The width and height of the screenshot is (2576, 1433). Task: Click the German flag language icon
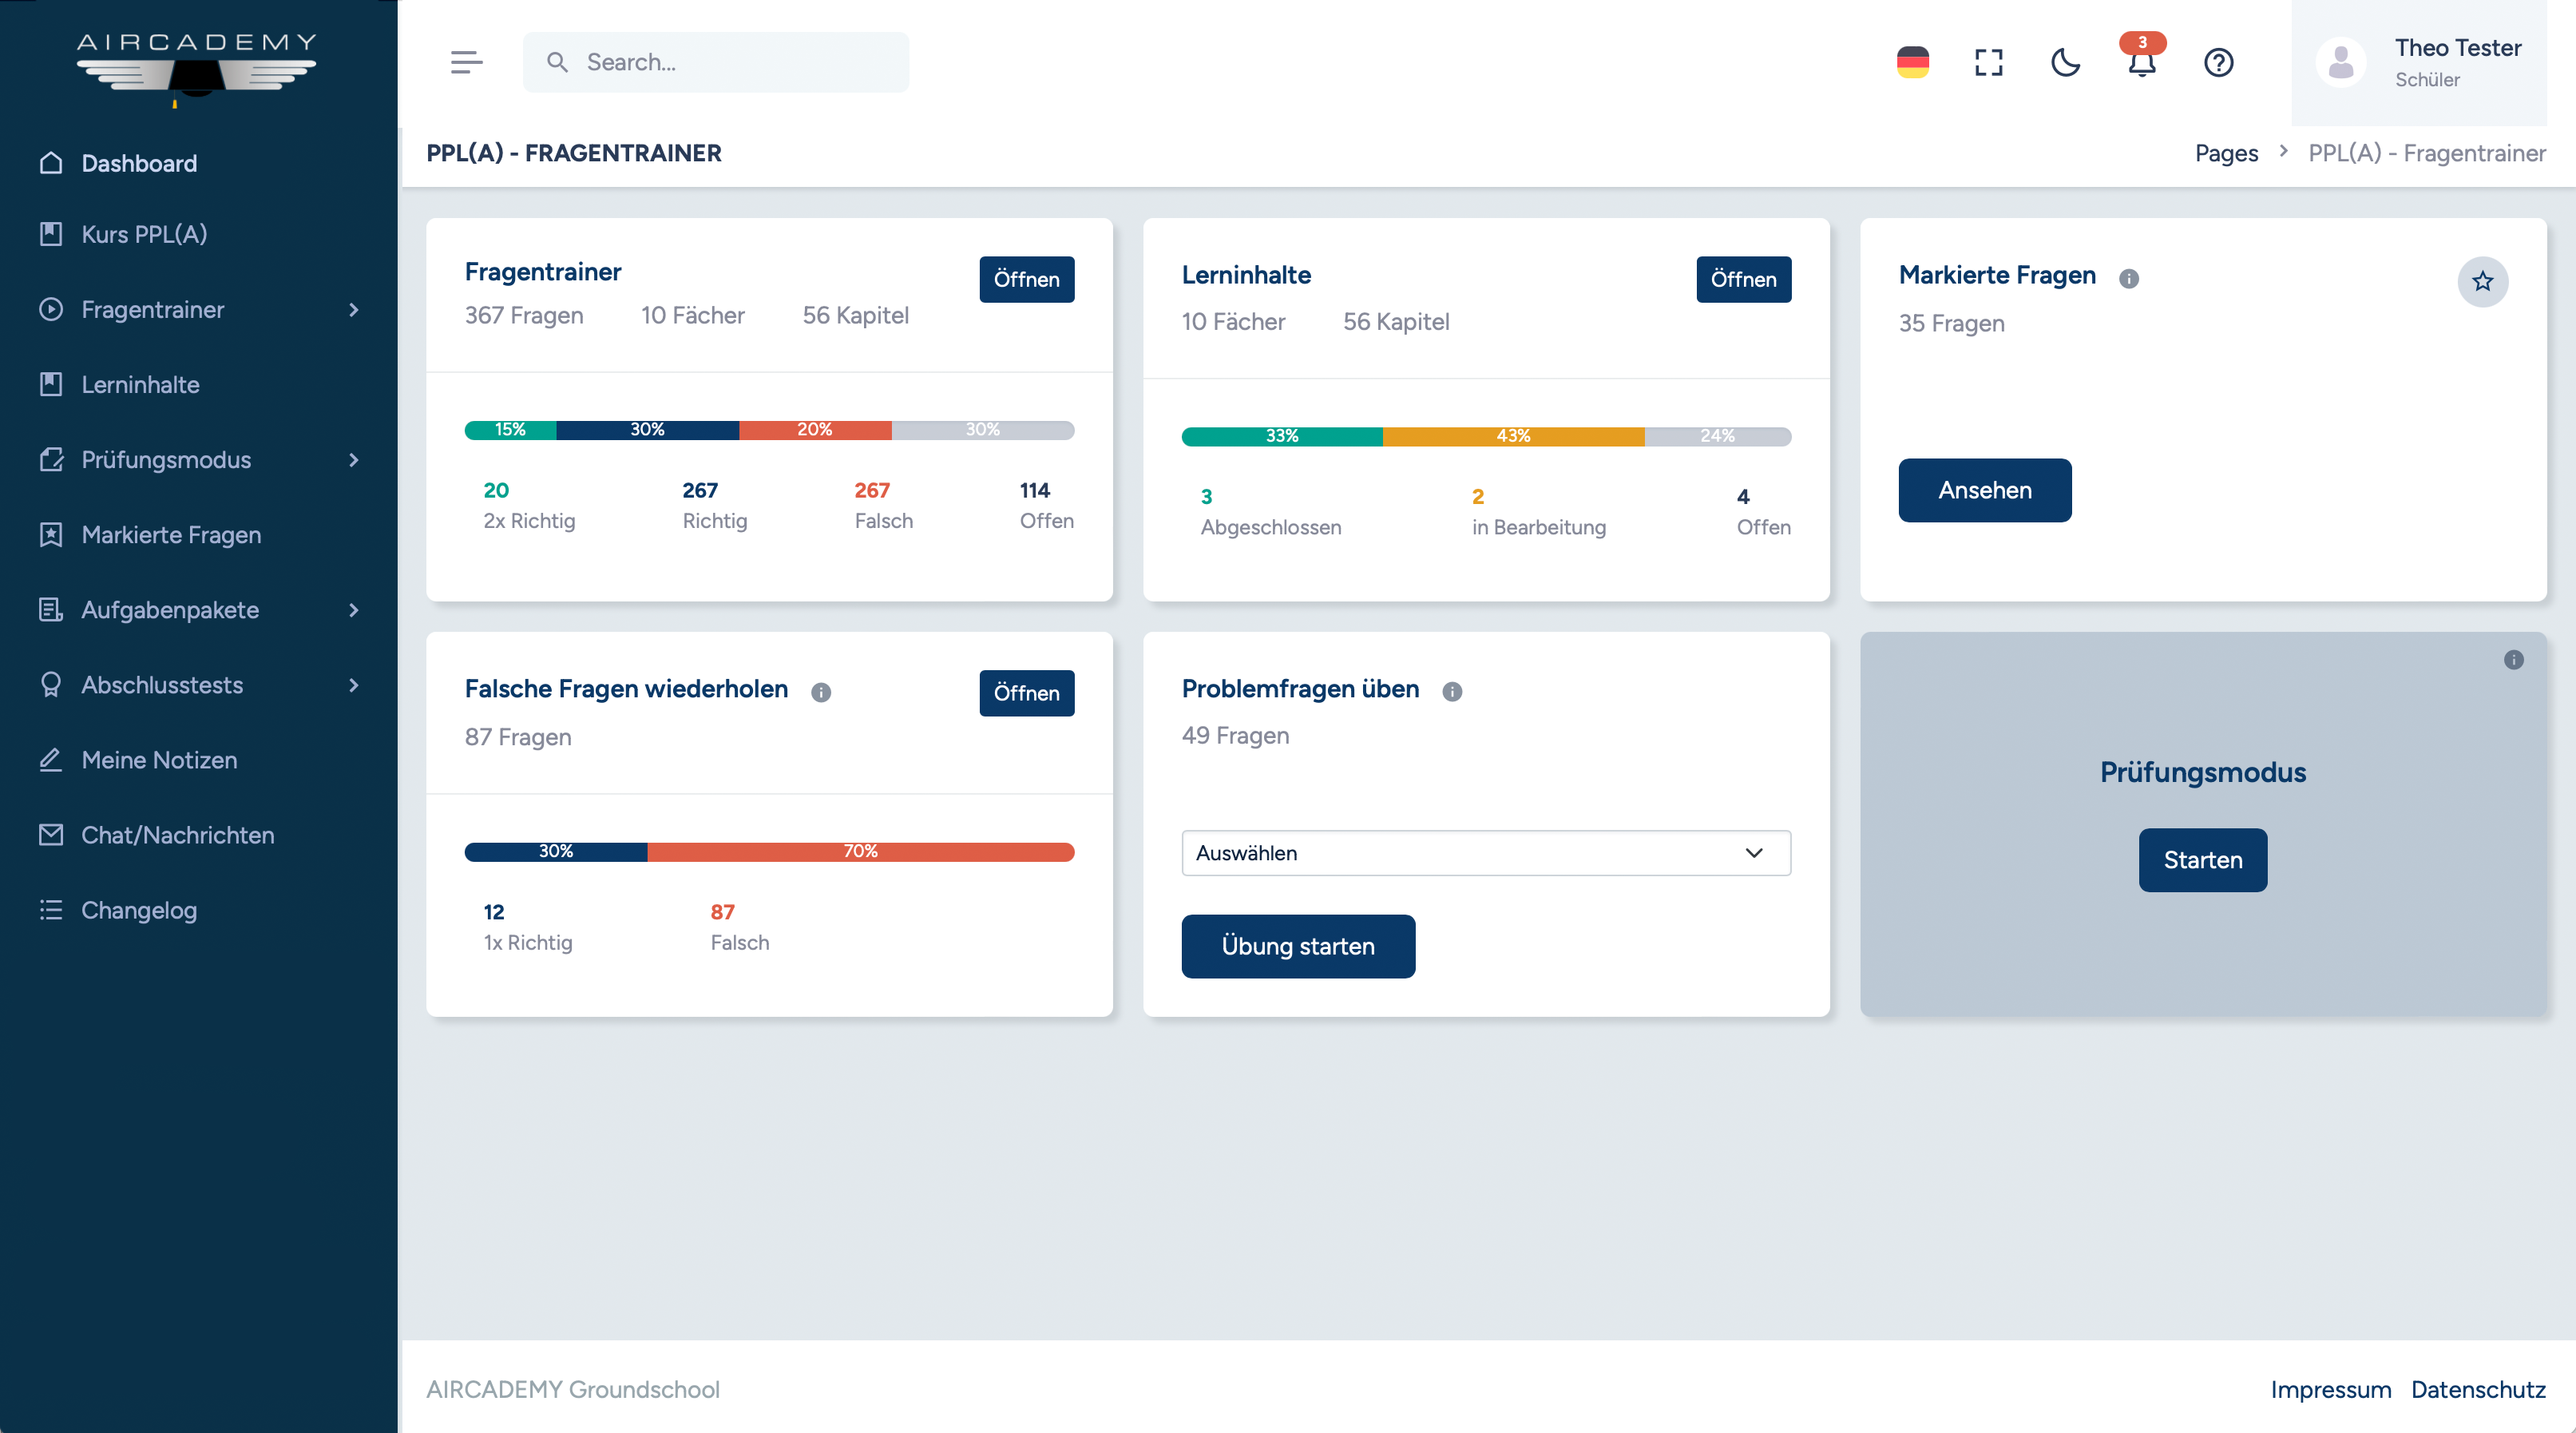[1912, 63]
